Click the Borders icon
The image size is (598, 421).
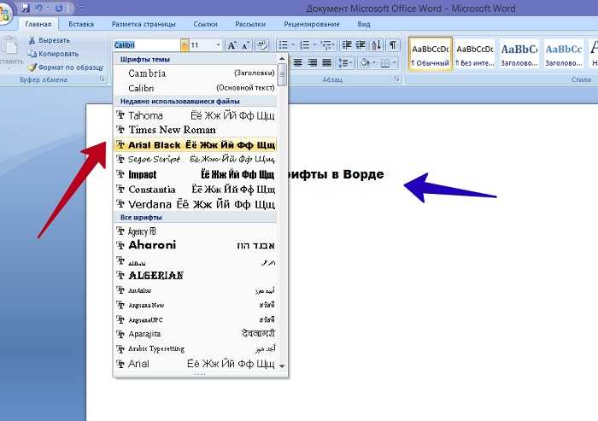click(385, 62)
